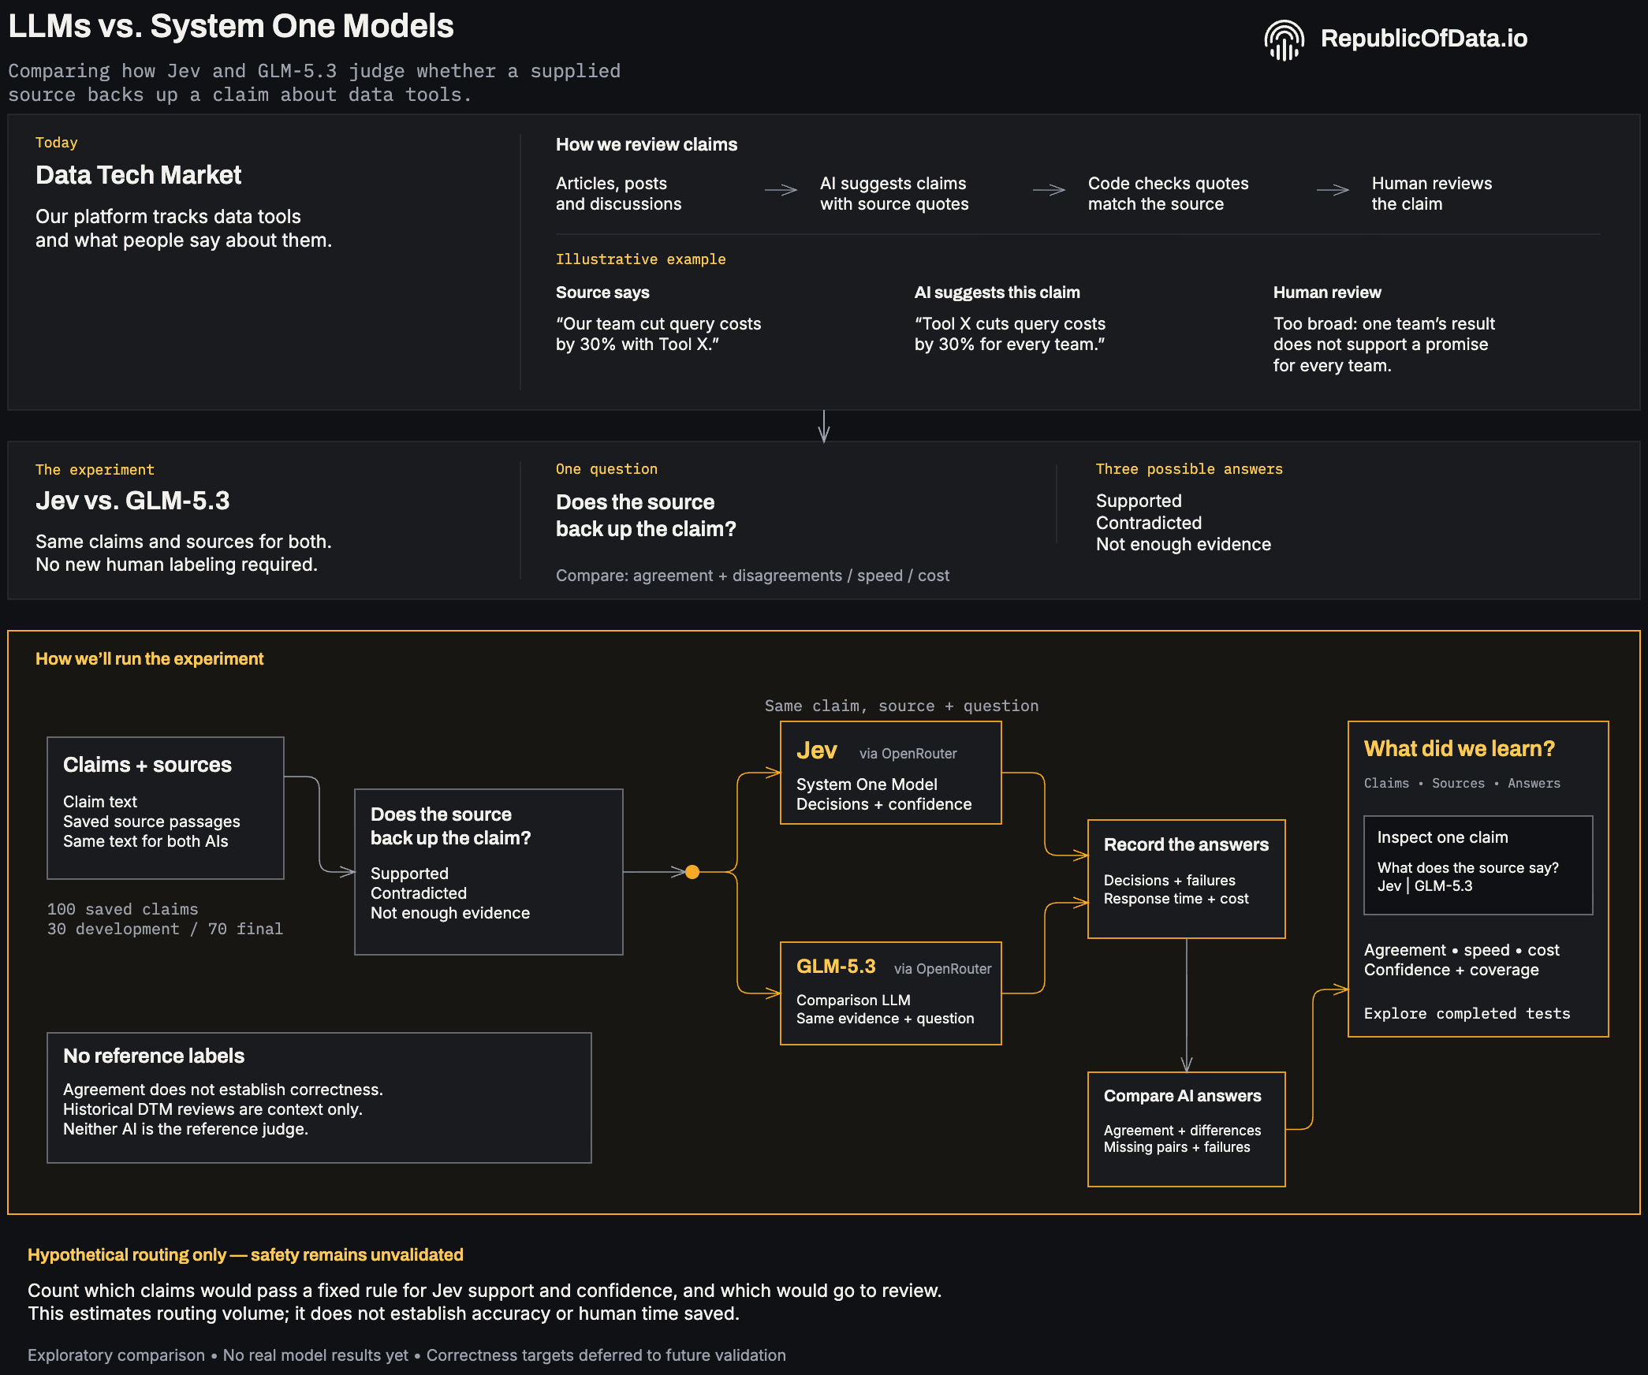1648x1375 pixels.
Task: Click the 'How we'll run the experiment' heading
Action: click(149, 658)
